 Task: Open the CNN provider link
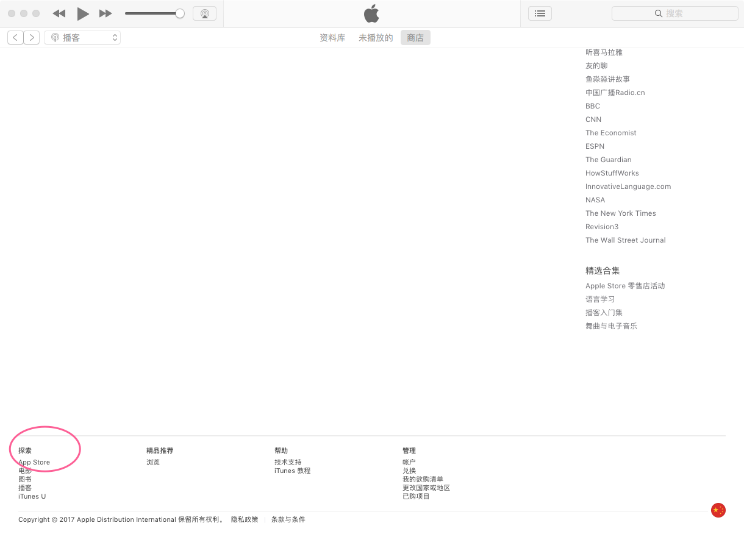pos(593,119)
